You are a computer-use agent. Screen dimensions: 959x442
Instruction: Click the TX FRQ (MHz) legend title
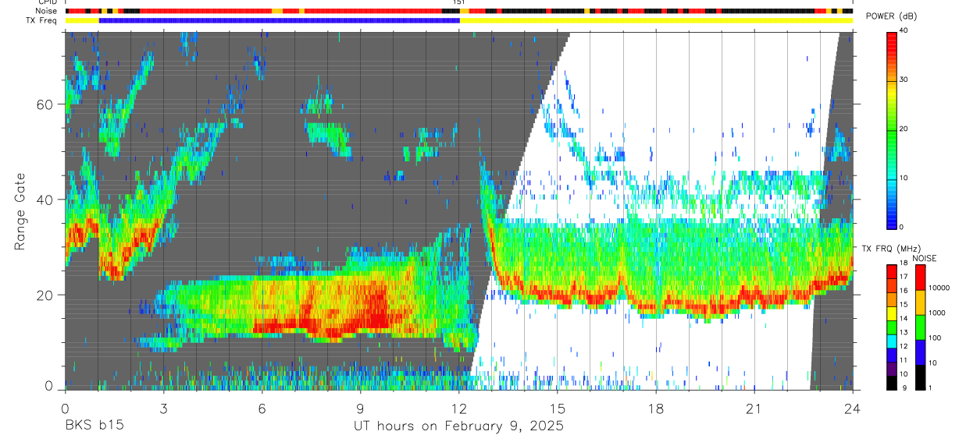892,248
